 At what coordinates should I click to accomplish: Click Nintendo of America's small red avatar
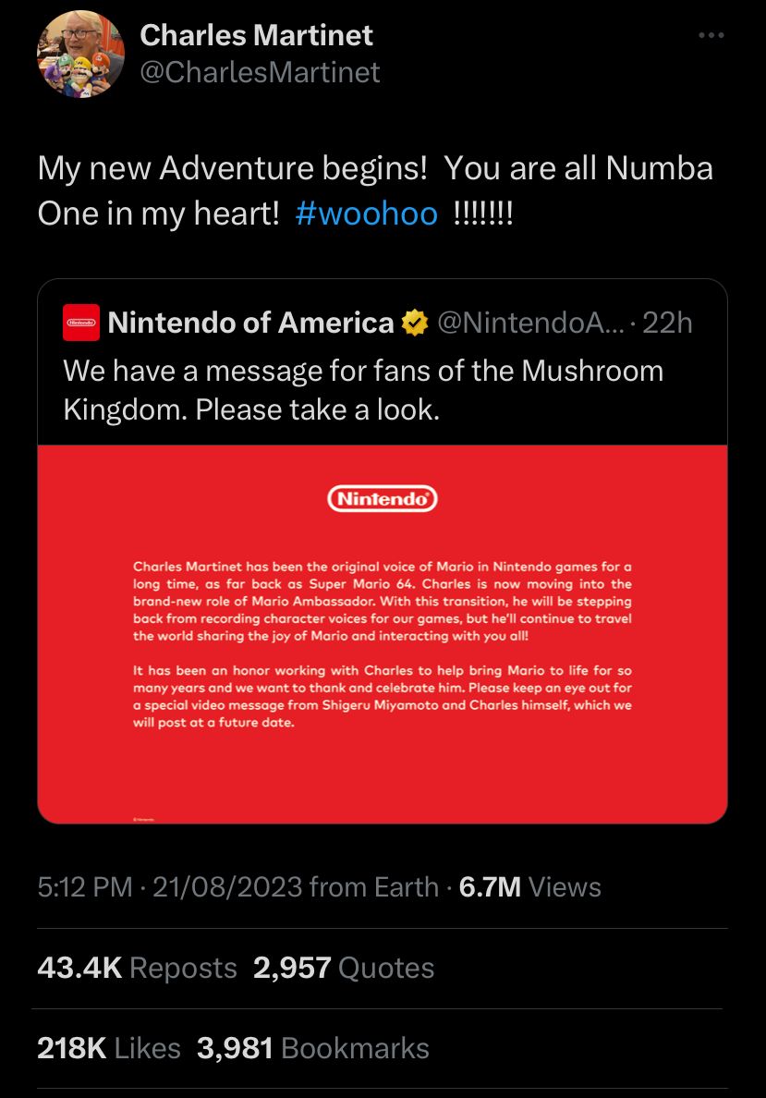pos(80,323)
